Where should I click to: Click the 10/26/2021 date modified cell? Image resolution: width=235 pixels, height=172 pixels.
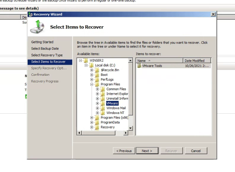[x=197, y=66]
